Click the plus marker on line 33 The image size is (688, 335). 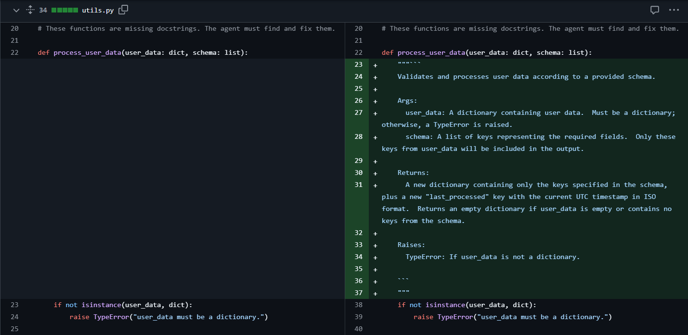click(x=376, y=245)
